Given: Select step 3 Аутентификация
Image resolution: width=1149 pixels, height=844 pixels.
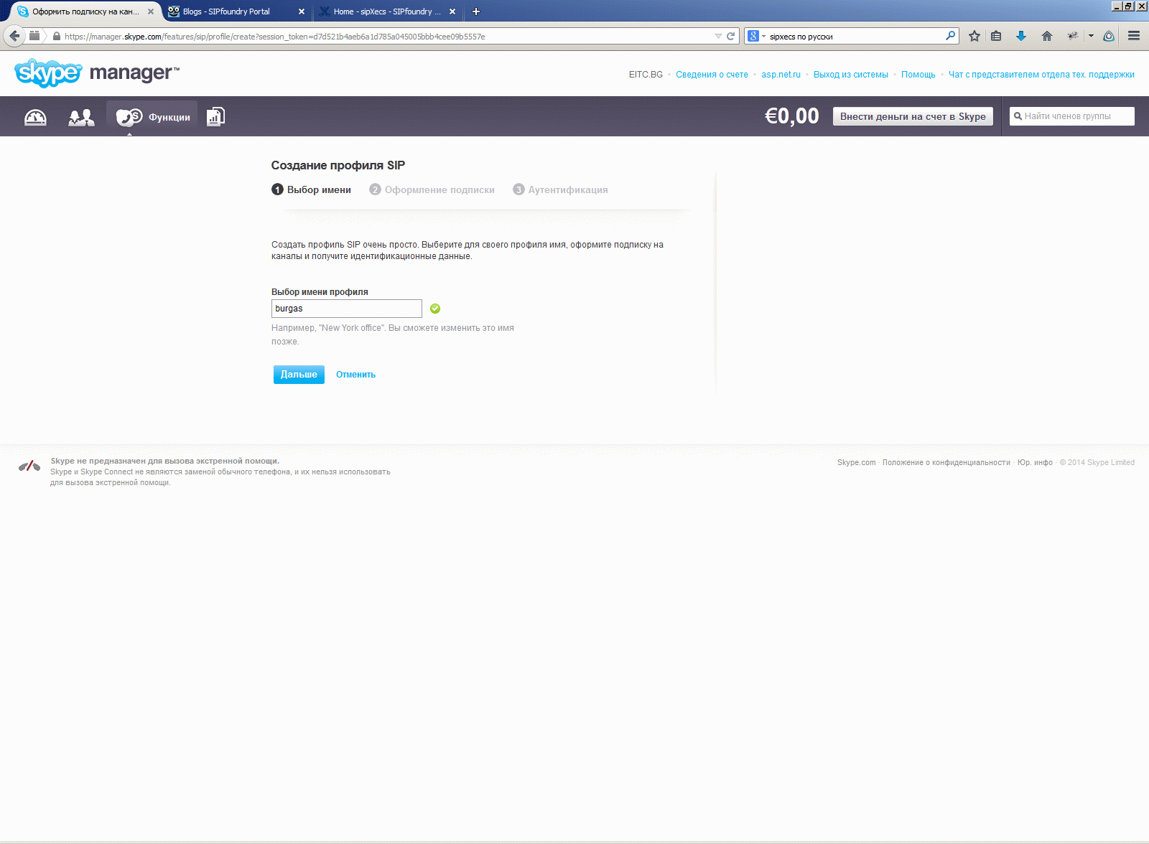Looking at the screenshot, I should 560,189.
